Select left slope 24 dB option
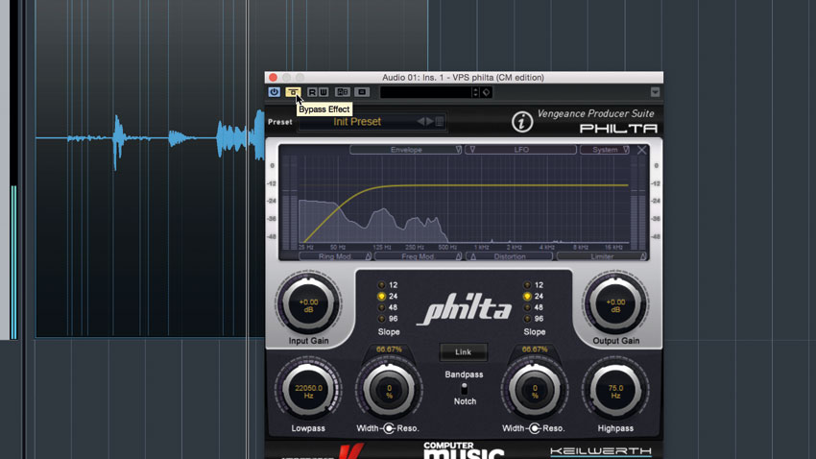The image size is (816, 459). coord(381,296)
